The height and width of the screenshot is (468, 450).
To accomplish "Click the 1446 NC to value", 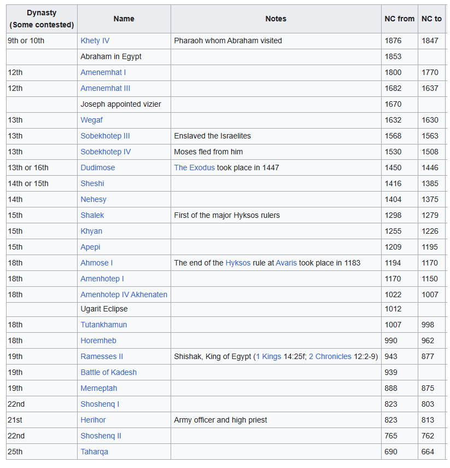I will 430,167.
